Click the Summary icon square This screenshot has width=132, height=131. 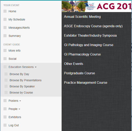(5, 36)
